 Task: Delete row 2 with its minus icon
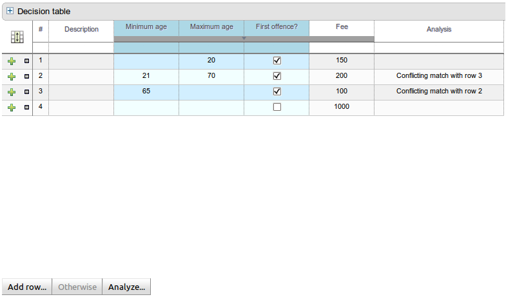pyautogui.click(x=26, y=77)
